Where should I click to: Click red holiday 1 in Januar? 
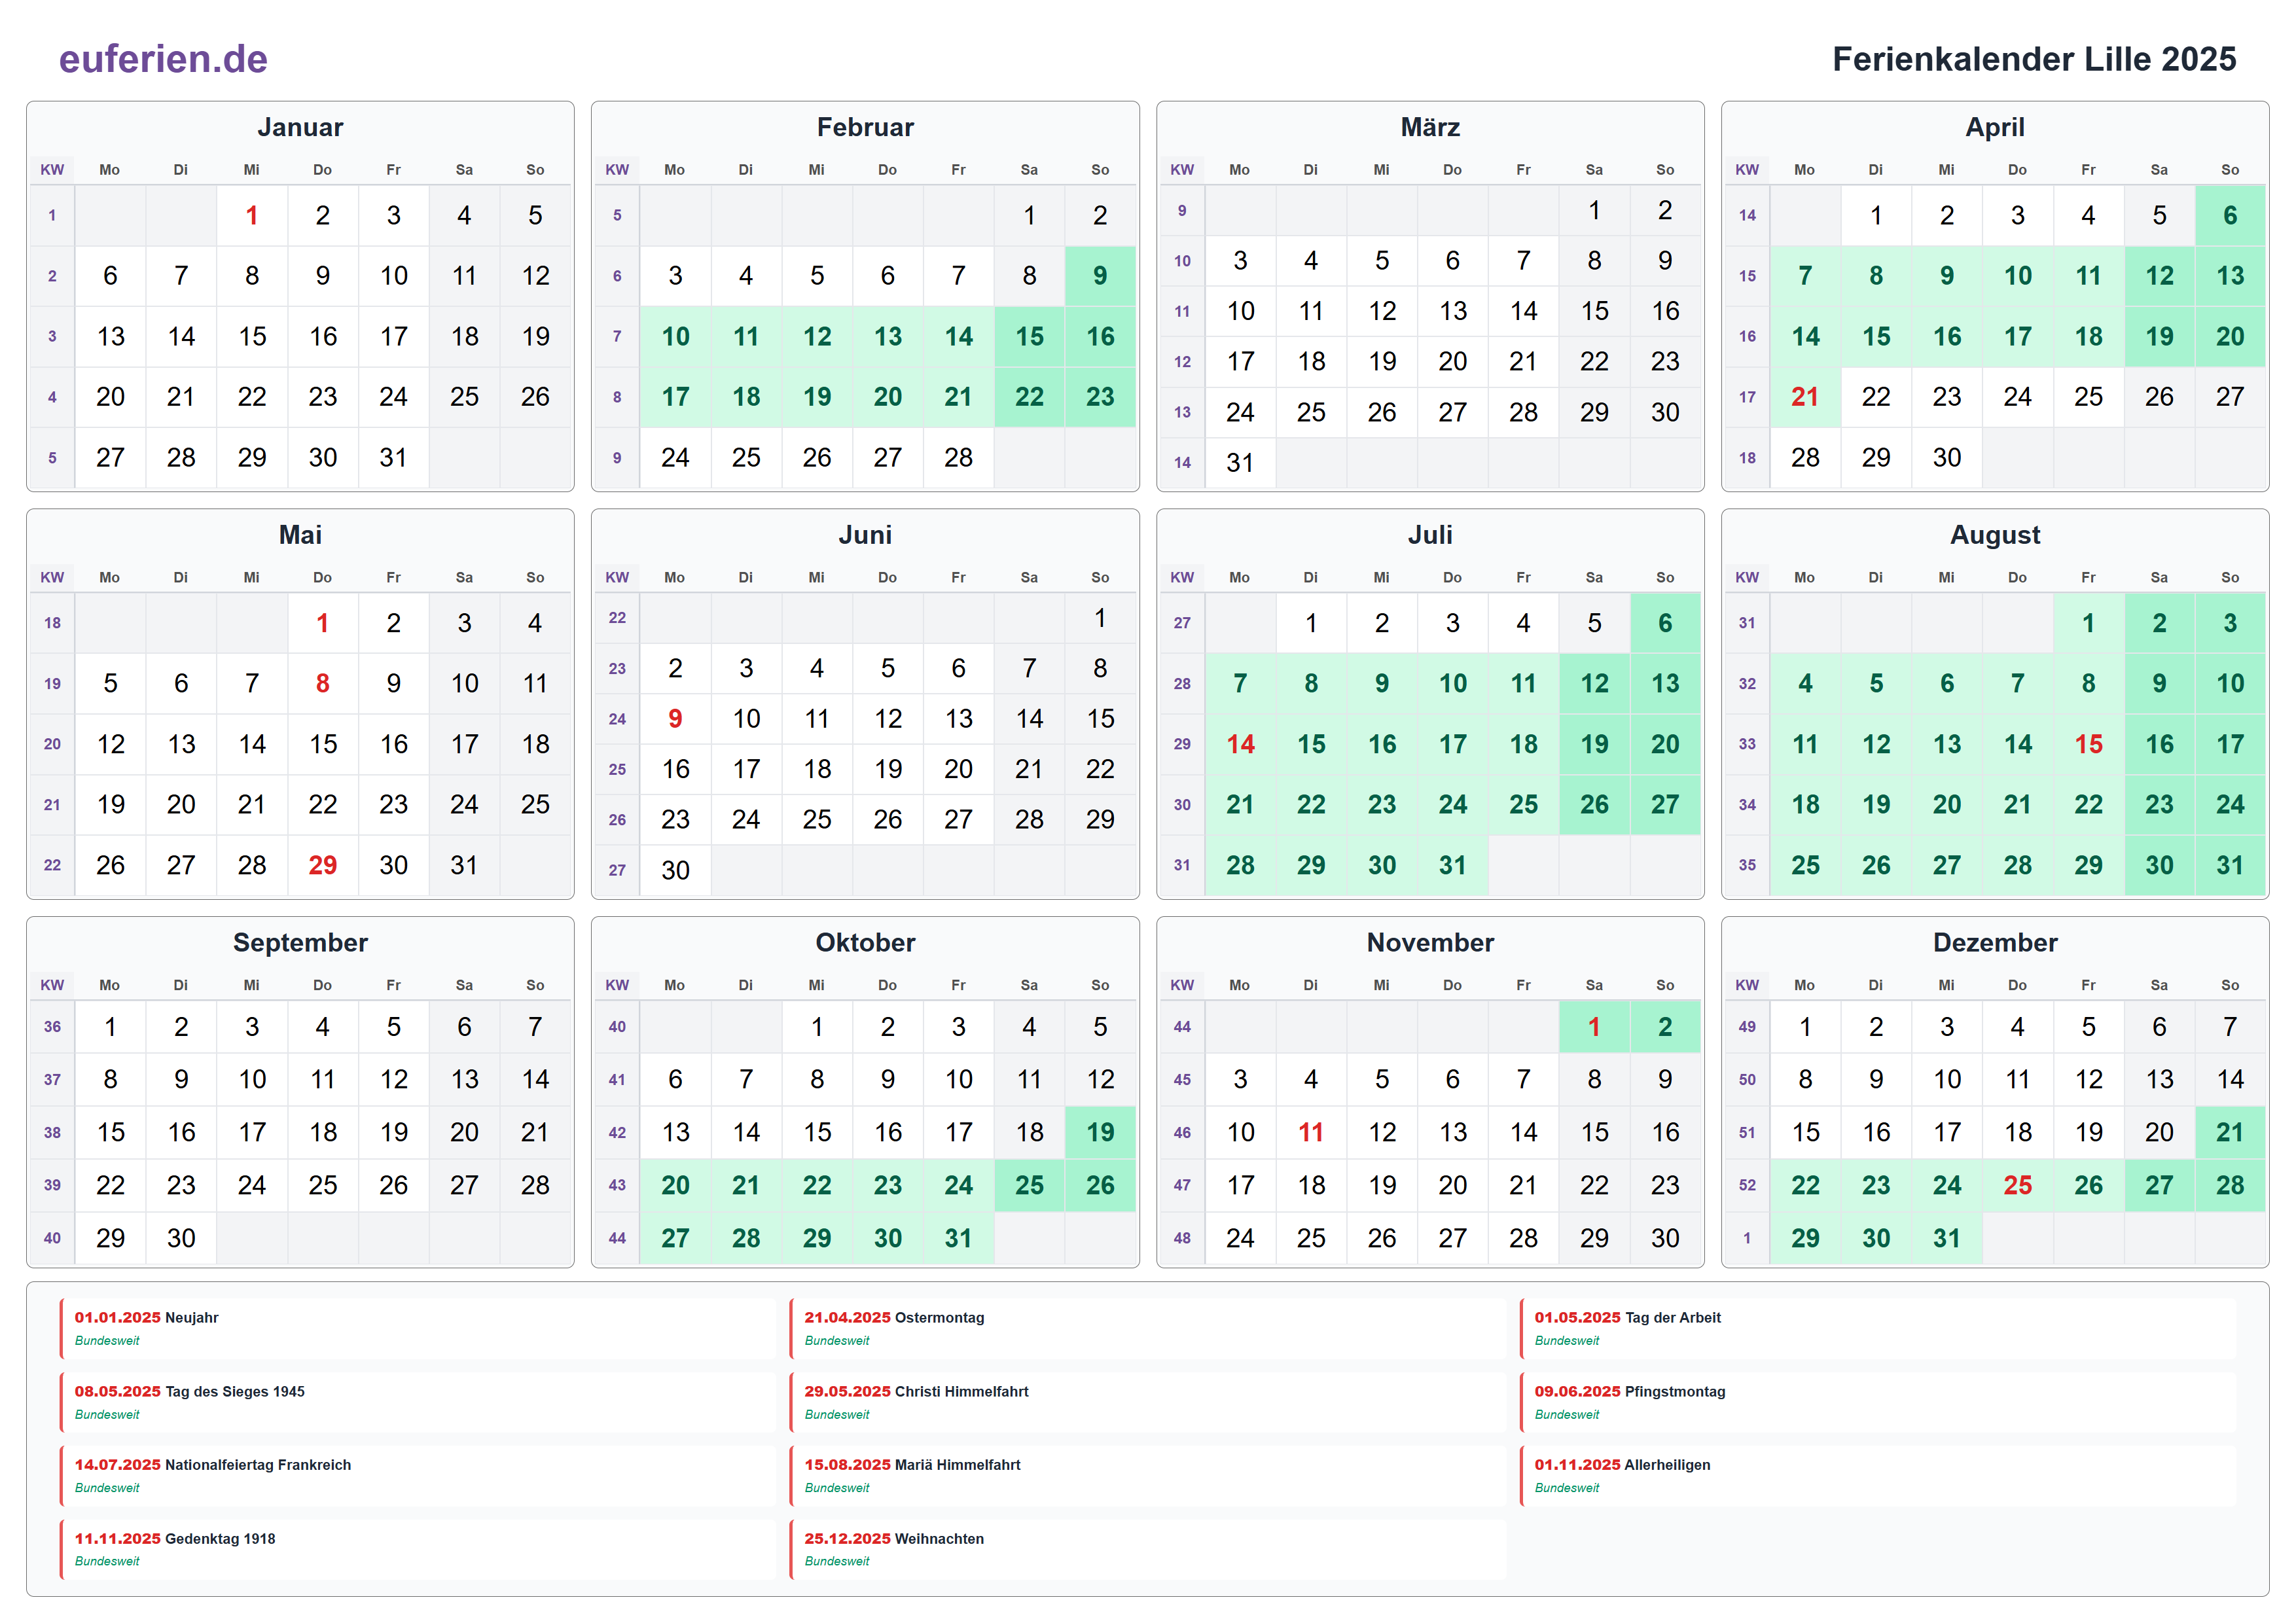point(252,215)
